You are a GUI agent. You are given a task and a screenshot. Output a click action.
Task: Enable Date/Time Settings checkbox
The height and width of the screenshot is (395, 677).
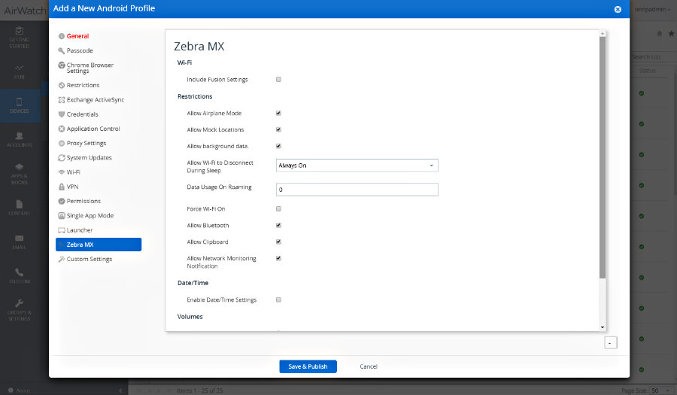click(x=278, y=299)
